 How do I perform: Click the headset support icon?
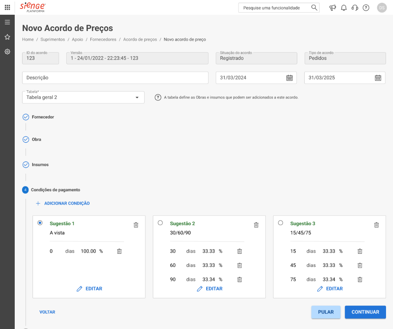pos(355,8)
